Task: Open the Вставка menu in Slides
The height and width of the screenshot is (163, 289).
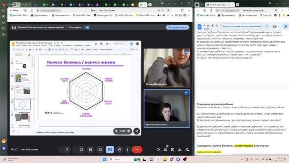Action: [36, 45]
